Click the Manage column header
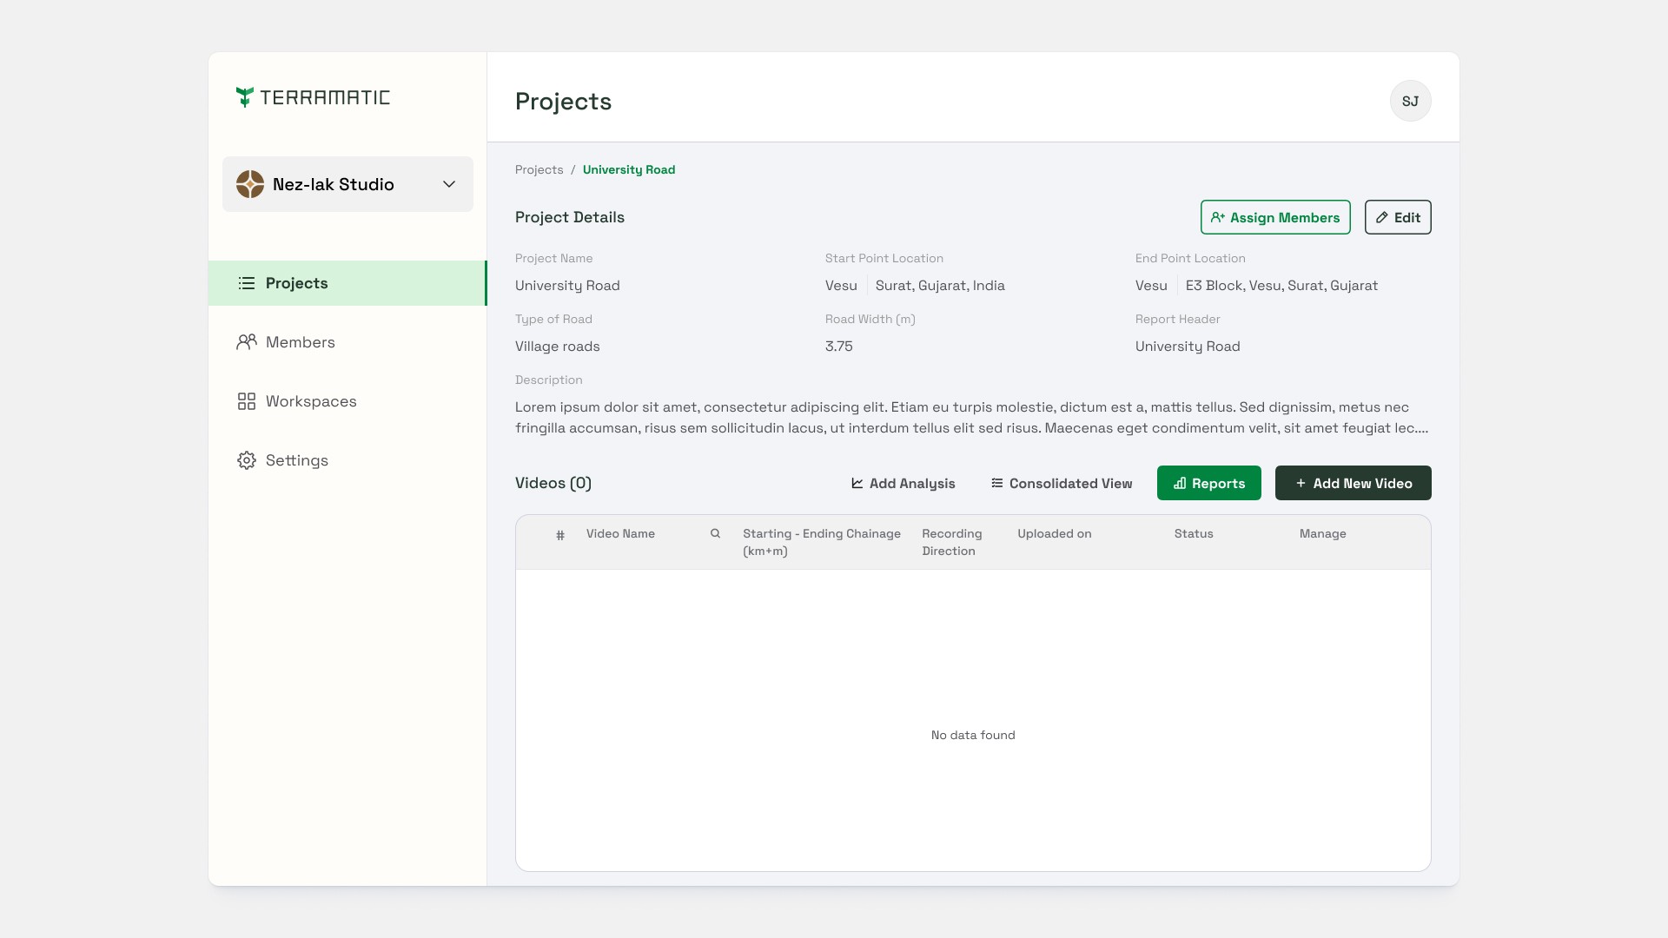 [x=1323, y=533]
